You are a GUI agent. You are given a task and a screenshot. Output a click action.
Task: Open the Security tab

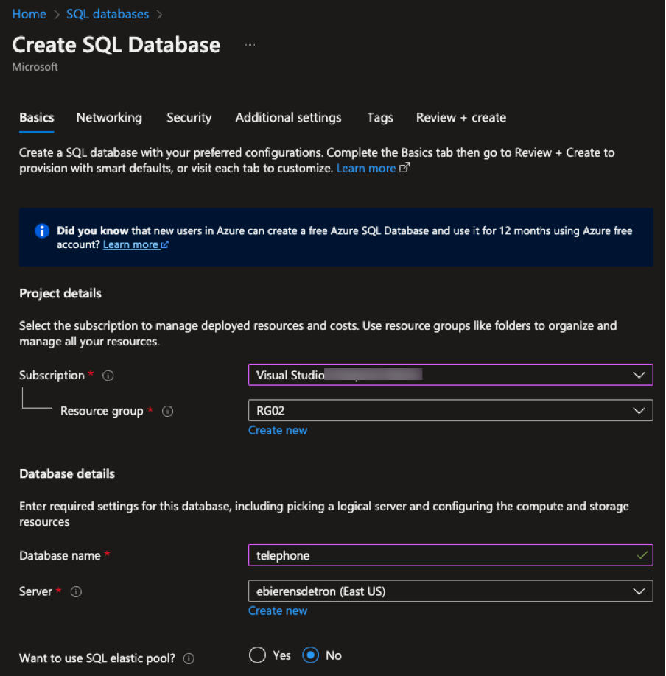pos(189,118)
